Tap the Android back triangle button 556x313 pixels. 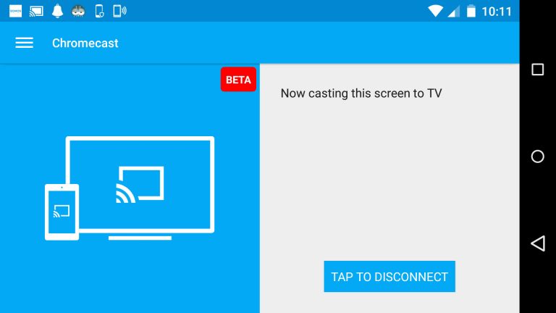538,243
